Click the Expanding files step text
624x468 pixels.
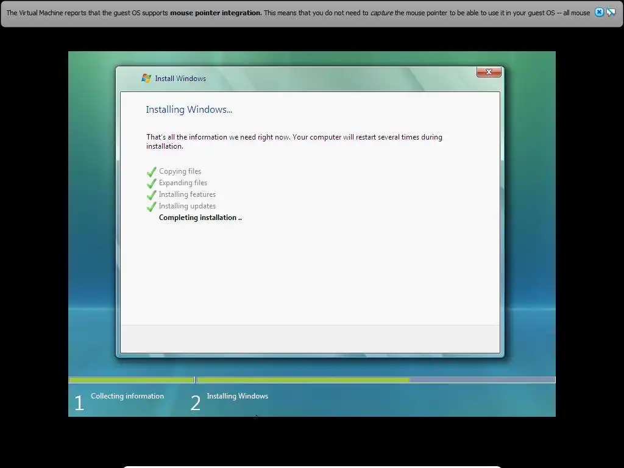point(183,183)
